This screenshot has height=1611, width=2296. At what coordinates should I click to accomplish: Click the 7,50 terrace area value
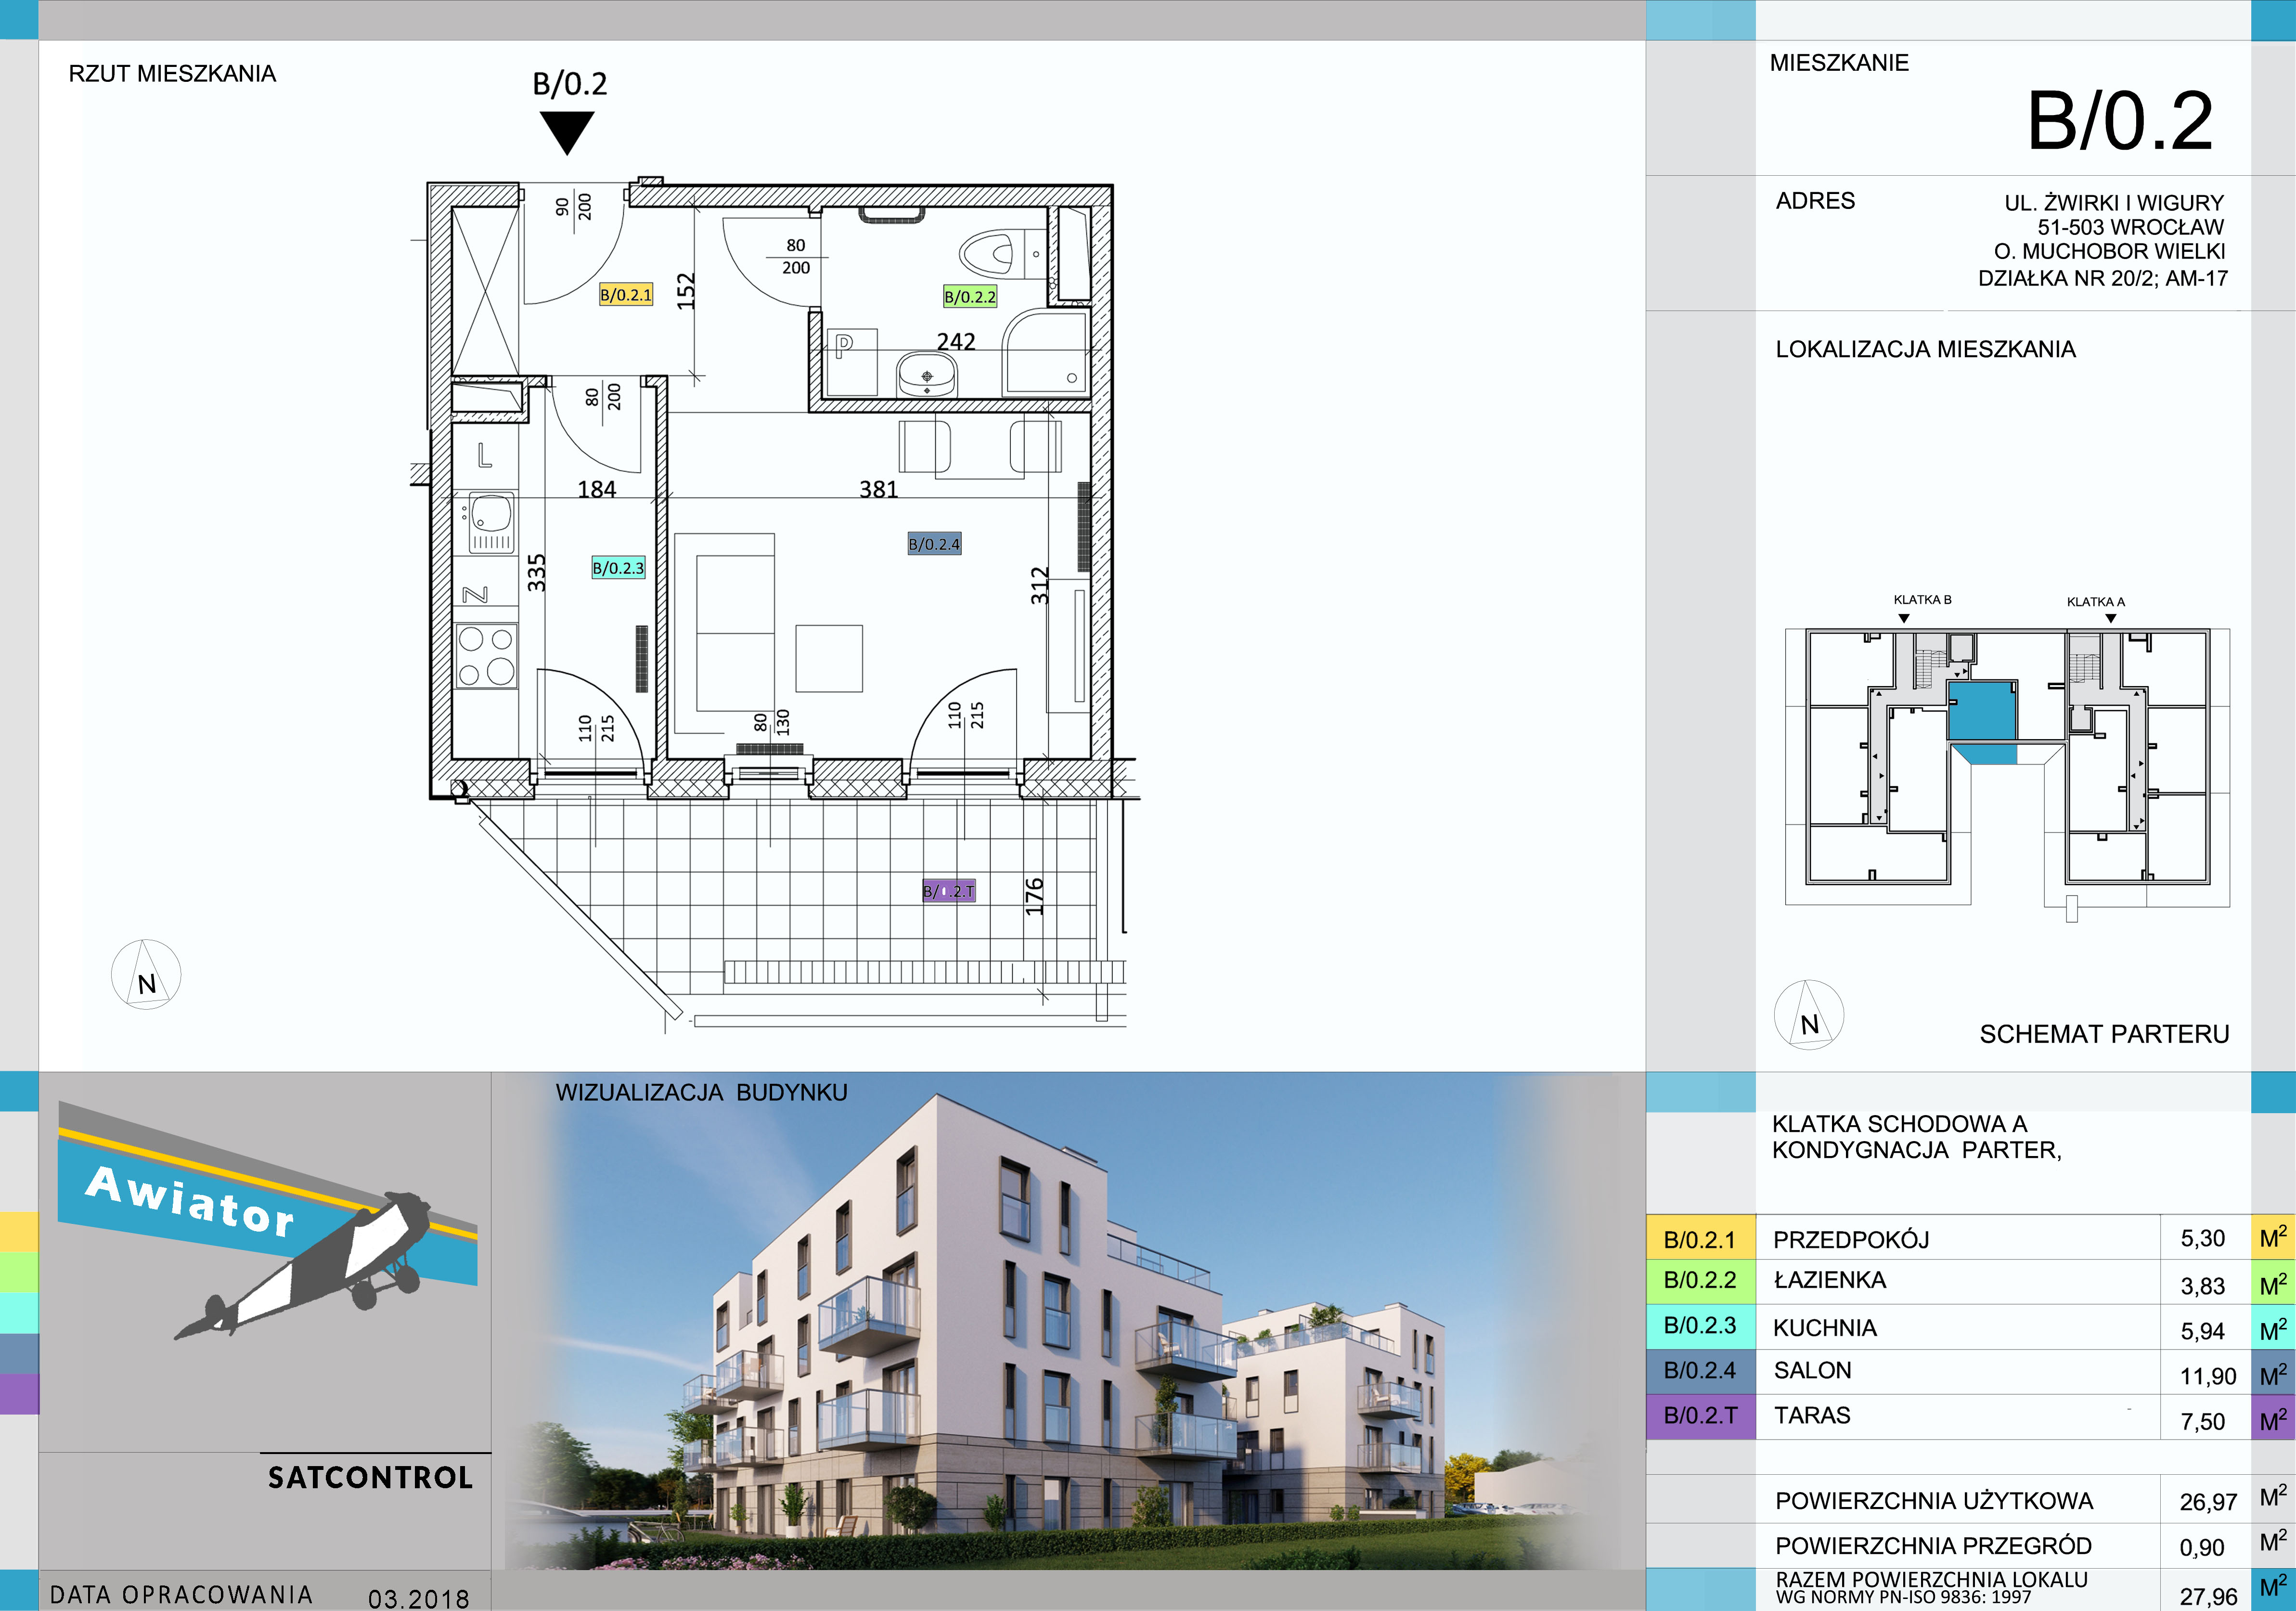pos(2203,1421)
